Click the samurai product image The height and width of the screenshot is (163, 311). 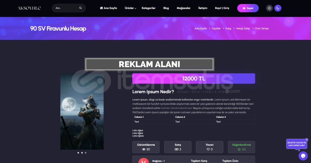coord(82,111)
